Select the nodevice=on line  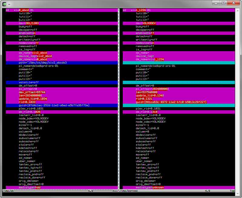pos(145,43)
